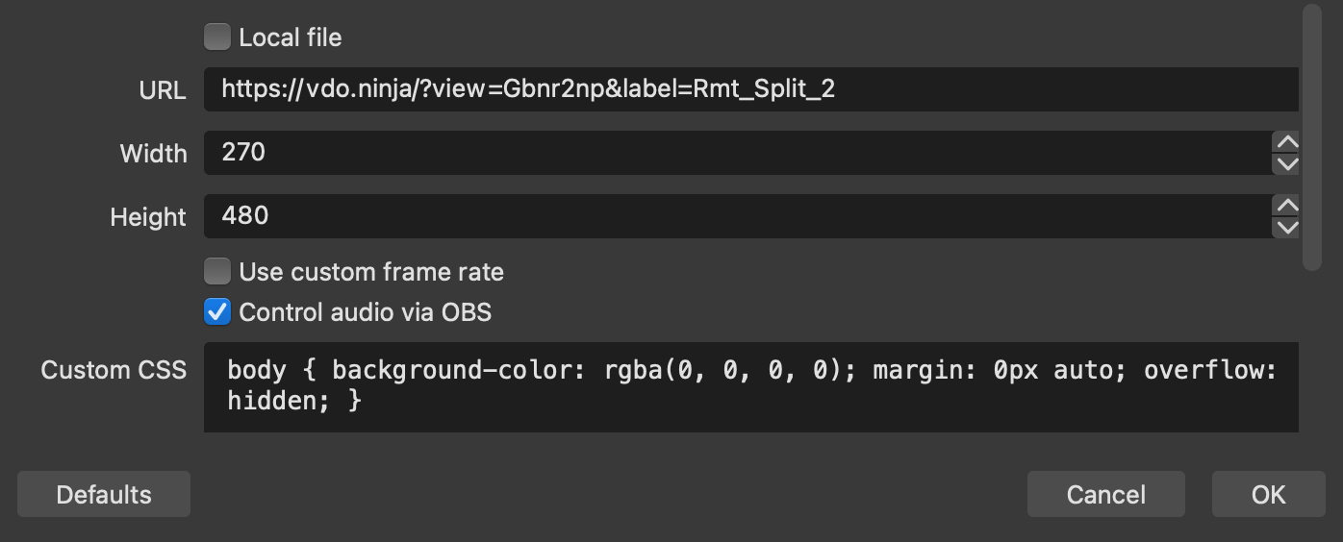Screen dimensions: 1343x542
Task: Enable Use custom frame rate checkbox
Action: [x=217, y=272]
